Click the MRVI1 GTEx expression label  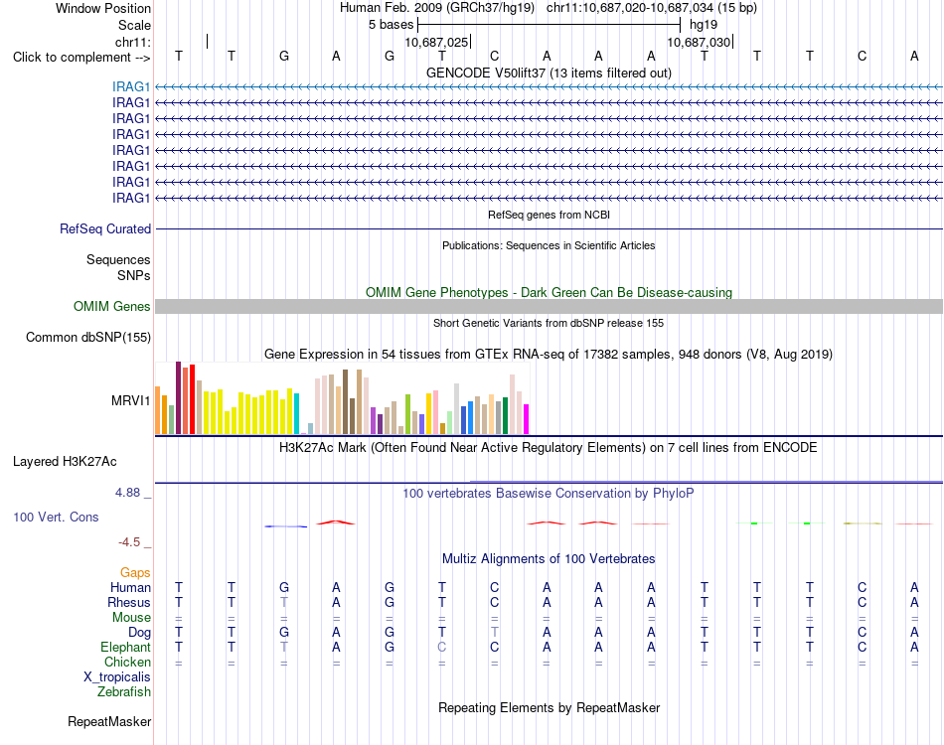[130, 400]
